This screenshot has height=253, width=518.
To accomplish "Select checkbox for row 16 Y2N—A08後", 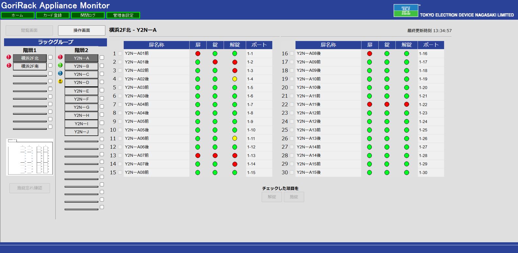I will pos(292,53).
